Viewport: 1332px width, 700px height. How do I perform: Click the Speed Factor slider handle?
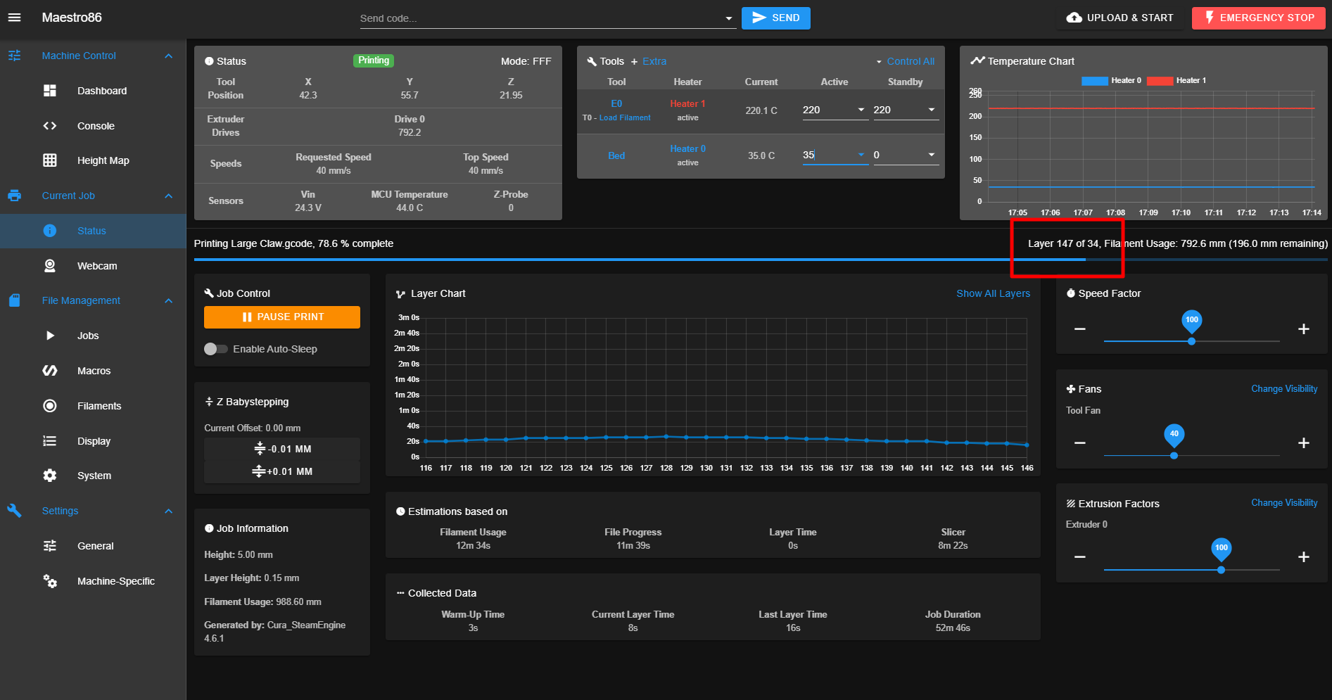click(x=1191, y=341)
